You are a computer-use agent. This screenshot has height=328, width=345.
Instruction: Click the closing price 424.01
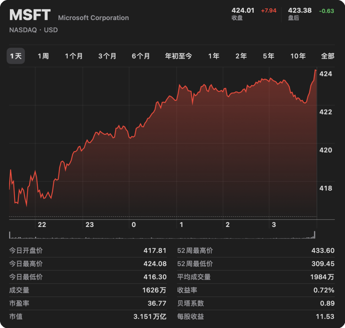pyautogui.click(x=243, y=10)
